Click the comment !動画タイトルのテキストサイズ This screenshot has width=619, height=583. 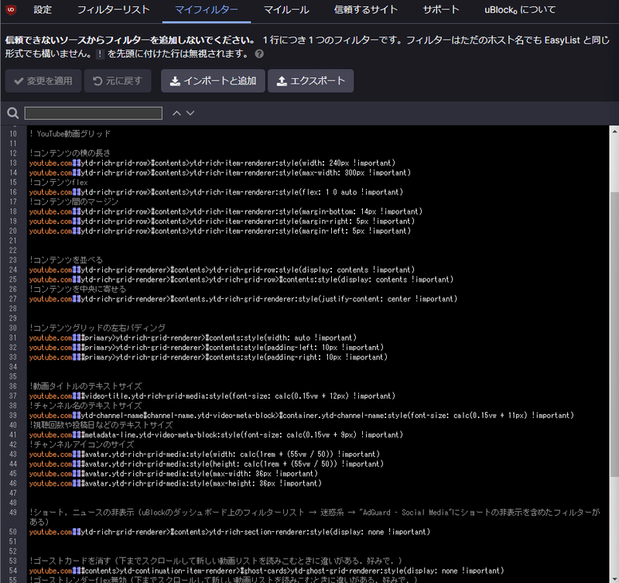(86, 386)
